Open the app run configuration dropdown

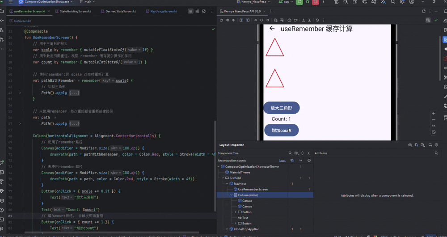tap(285, 2)
